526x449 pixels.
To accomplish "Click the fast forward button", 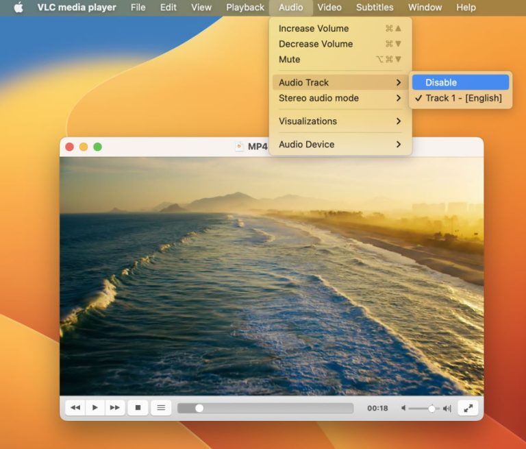I will coord(115,408).
